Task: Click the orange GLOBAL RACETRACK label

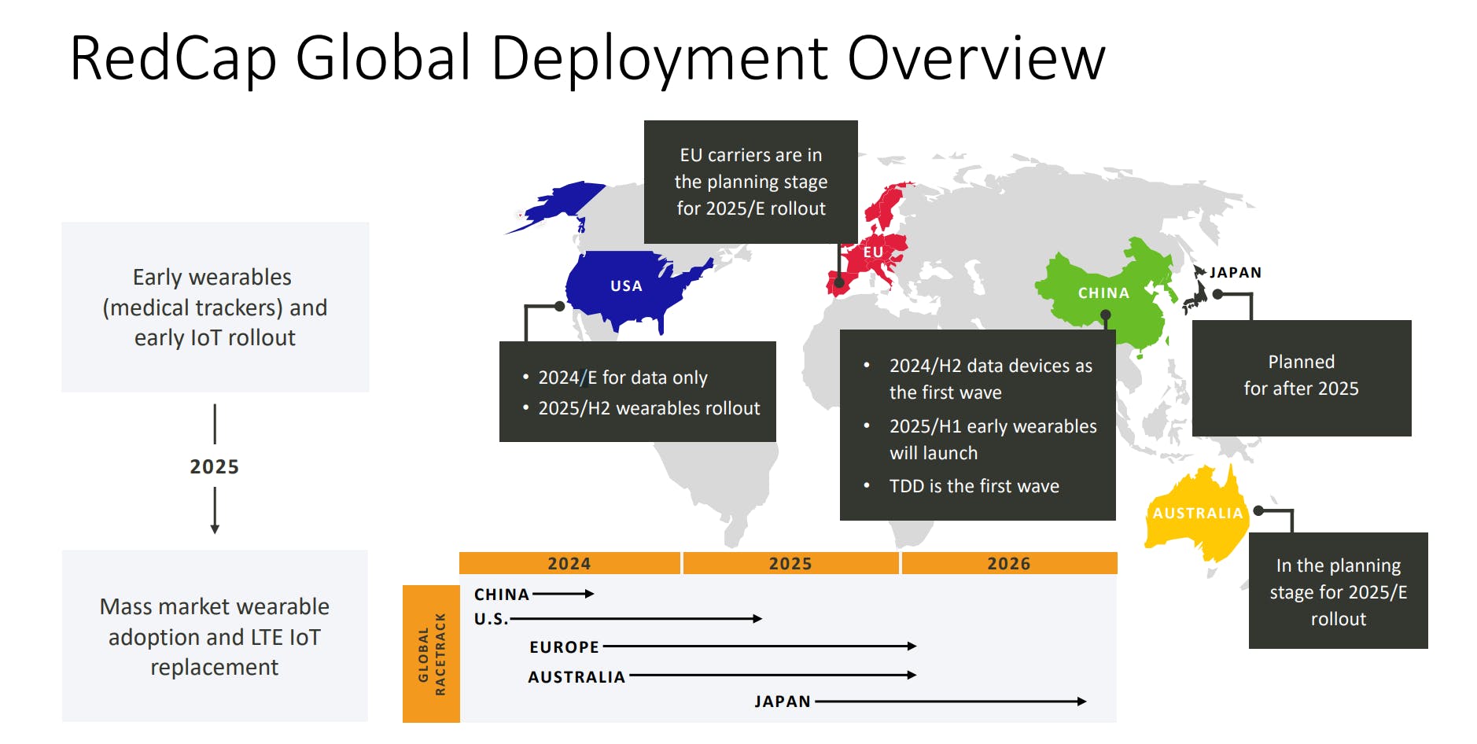Action: [432, 653]
